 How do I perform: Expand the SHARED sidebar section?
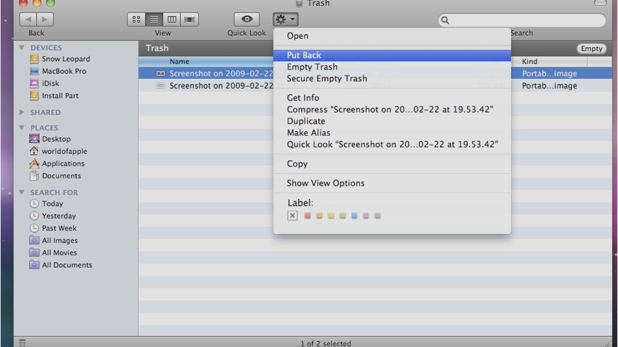22,112
